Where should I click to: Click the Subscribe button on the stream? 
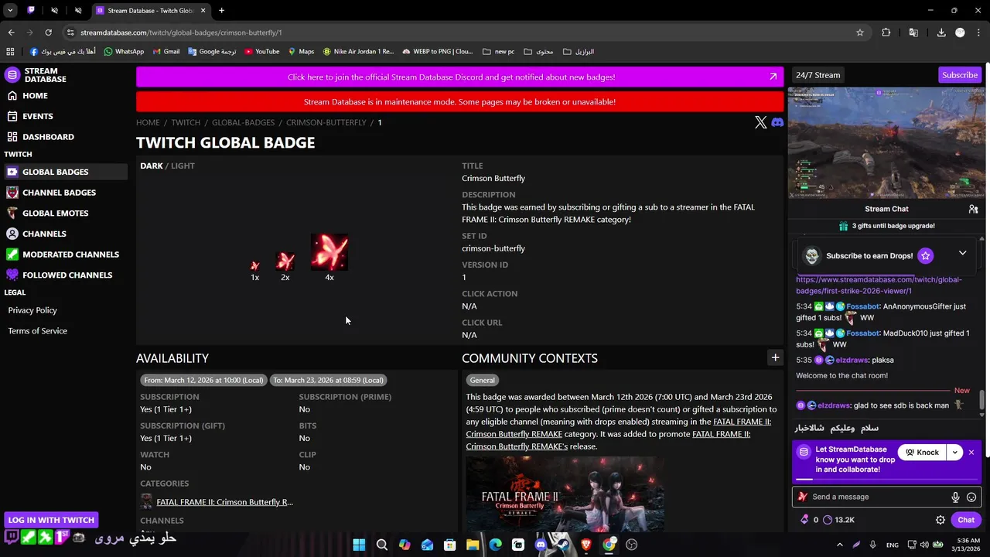click(x=960, y=75)
